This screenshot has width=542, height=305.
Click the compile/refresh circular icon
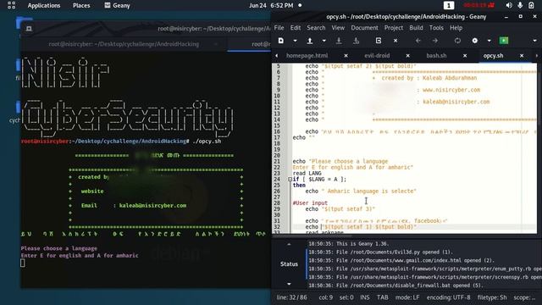click(457, 41)
